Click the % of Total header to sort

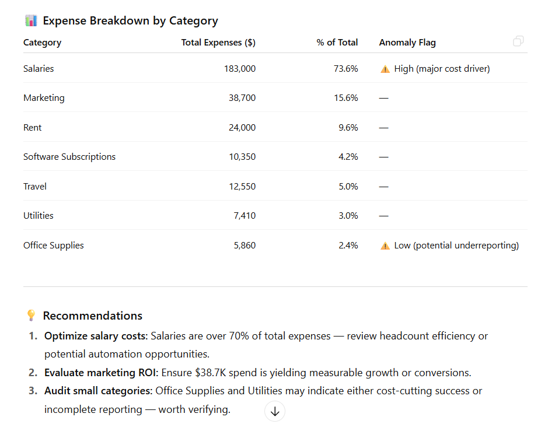[x=337, y=42]
